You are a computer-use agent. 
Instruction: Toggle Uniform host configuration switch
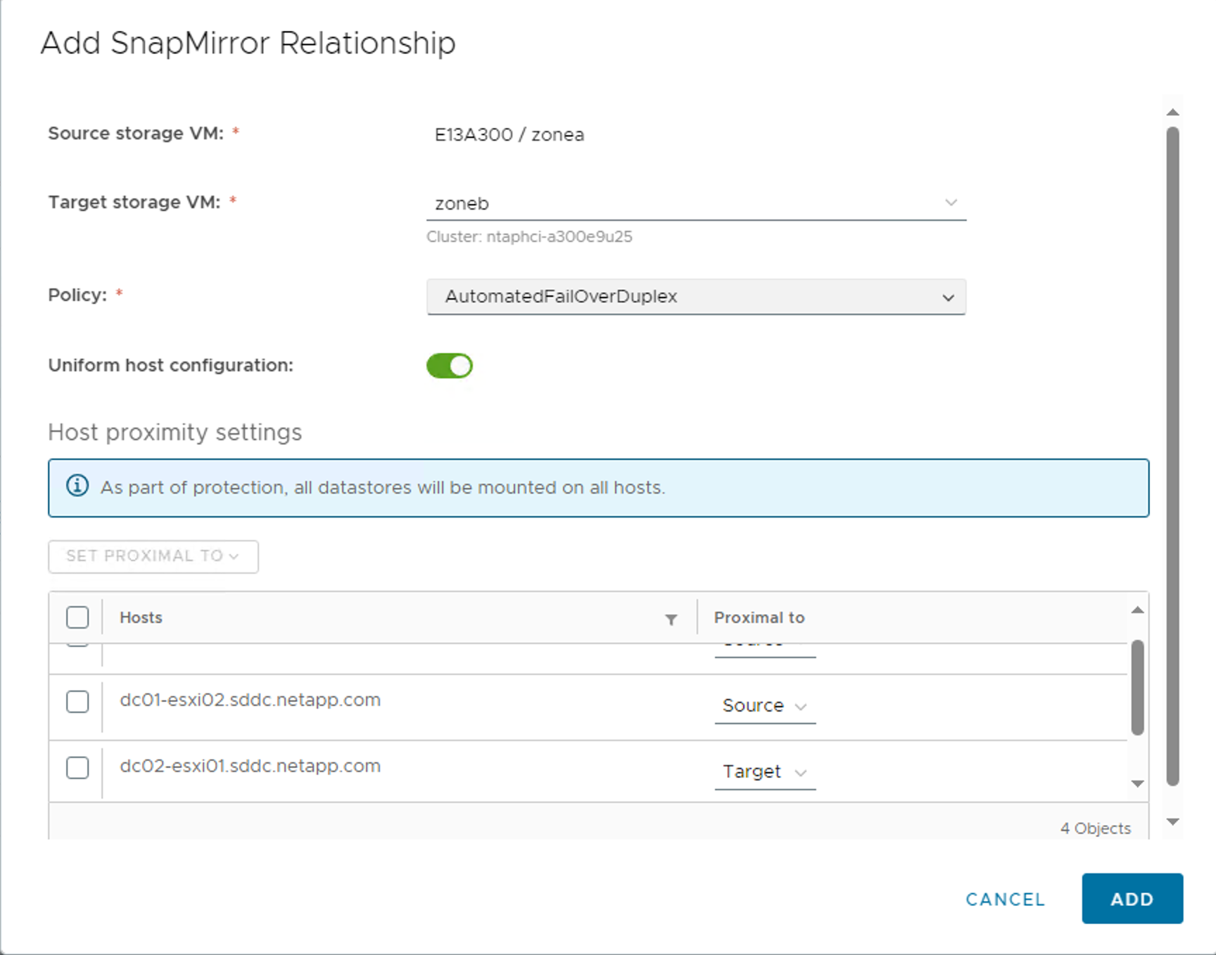click(x=450, y=366)
